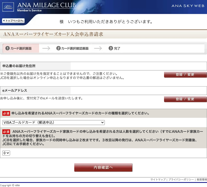The image size is (207, 187).
Task: Click 登録/変更 button for email address
Action: [185, 99]
